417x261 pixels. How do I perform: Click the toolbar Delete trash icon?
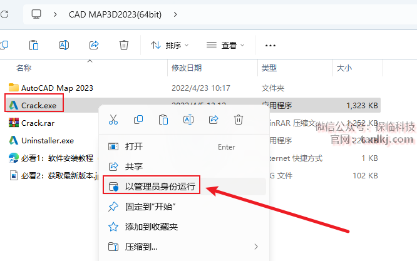[x=124, y=45]
